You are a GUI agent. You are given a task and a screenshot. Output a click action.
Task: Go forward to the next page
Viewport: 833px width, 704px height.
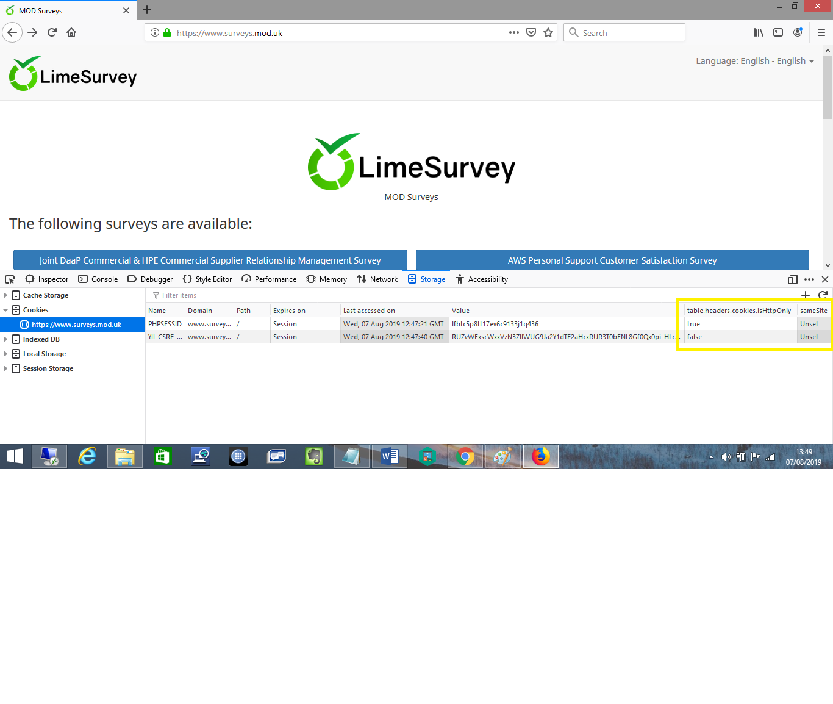pyautogui.click(x=32, y=32)
